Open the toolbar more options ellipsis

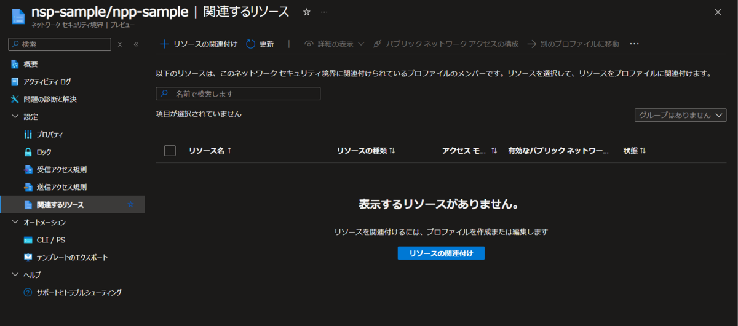pyautogui.click(x=635, y=44)
